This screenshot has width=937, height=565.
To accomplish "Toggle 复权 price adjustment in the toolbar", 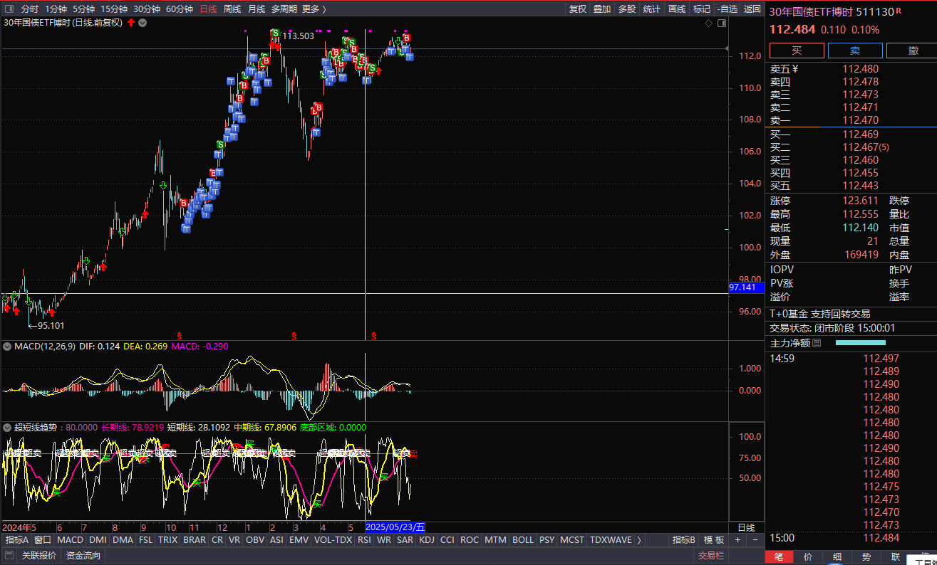I will point(577,9).
